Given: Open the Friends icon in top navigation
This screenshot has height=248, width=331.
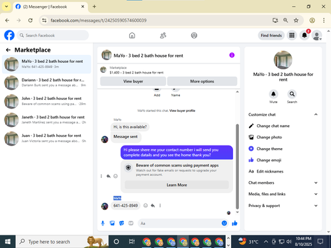Looking at the screenshot, I should [x=163, y=35].
